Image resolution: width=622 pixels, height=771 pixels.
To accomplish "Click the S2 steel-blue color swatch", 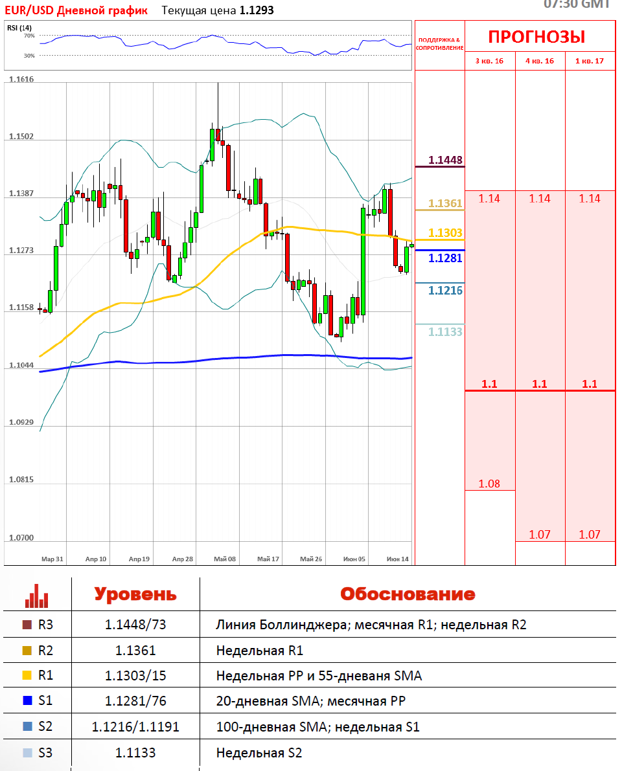I will coord(28,726).
